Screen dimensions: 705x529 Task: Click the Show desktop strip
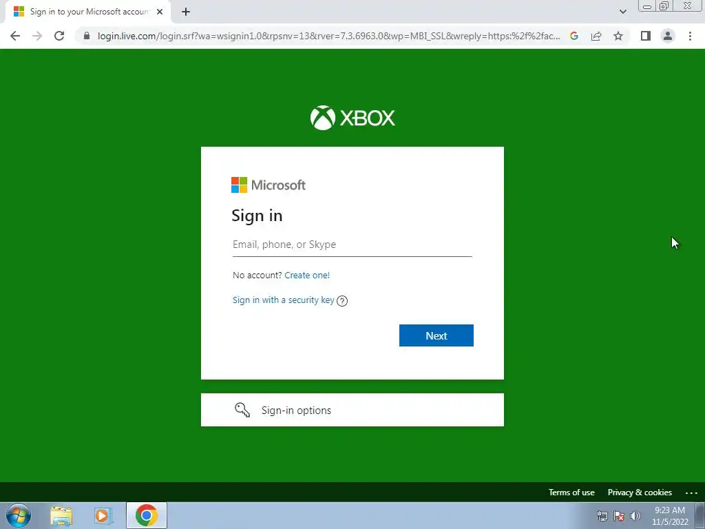tap(700, 515)
